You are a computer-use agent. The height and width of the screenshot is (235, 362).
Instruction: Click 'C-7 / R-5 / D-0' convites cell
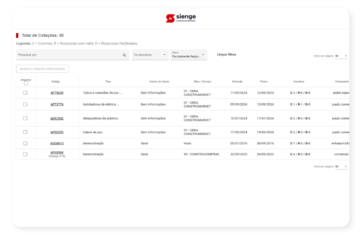coord(300,143)
